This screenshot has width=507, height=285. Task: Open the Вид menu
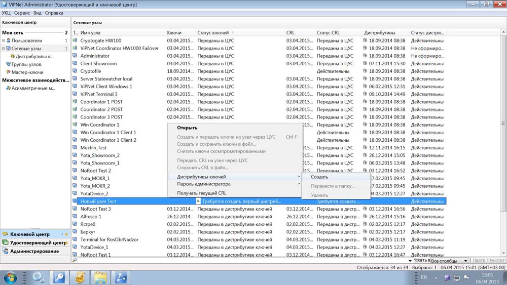[38, 13]
